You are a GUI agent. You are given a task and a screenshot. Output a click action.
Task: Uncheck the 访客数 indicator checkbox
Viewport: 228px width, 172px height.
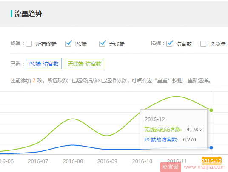coord(170,44)
